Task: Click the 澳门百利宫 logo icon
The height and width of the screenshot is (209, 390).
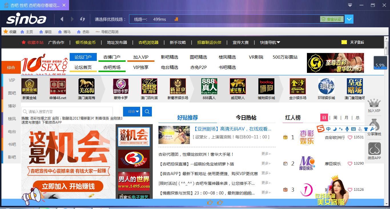Action: (149, 86)
